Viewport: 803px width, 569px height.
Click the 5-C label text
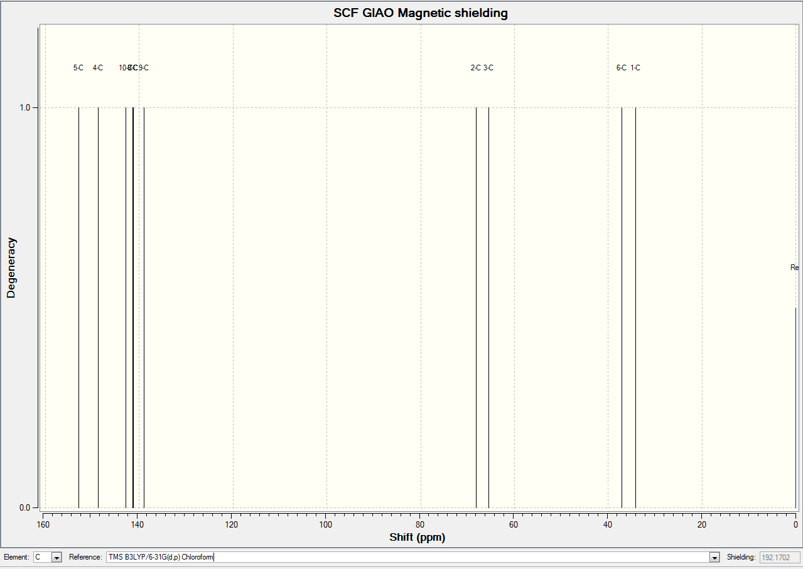point(78,68)
